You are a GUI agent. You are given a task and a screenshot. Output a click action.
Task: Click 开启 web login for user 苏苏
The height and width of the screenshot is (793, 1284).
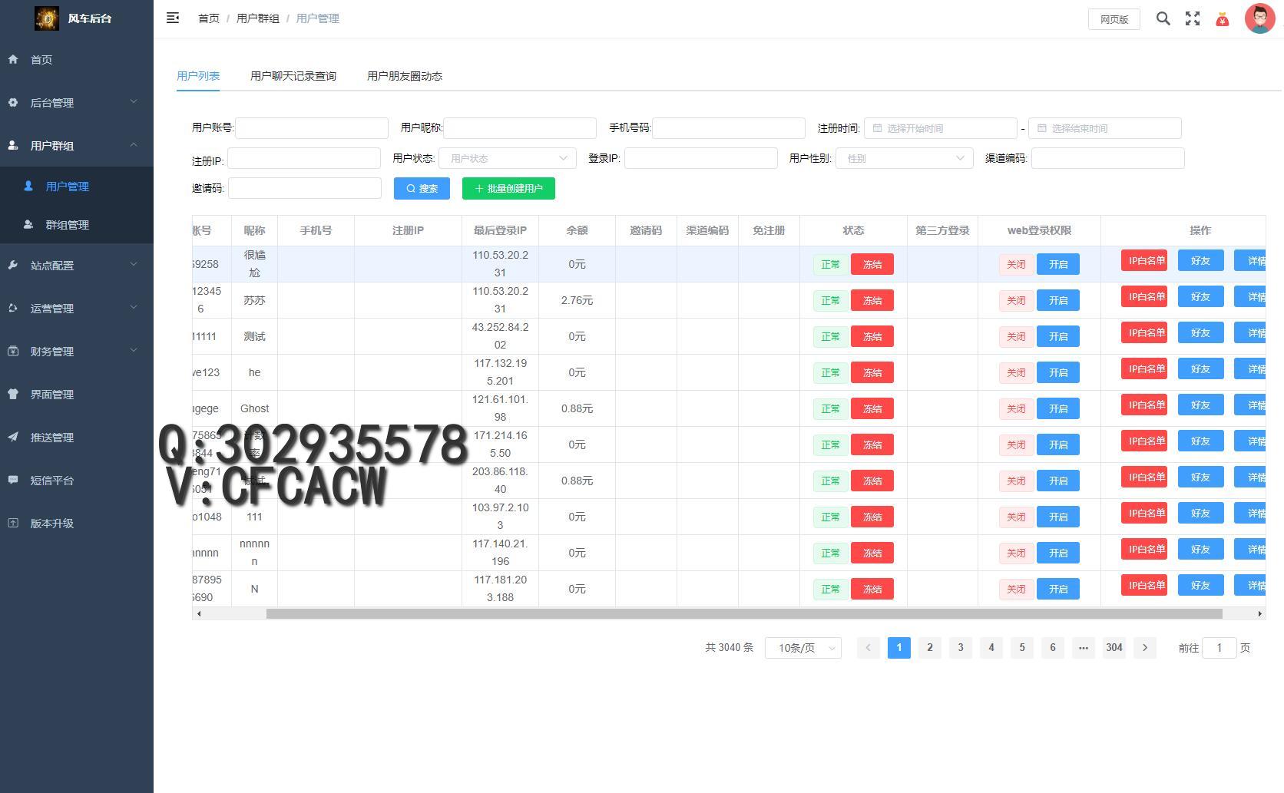tap(1057, 300)
